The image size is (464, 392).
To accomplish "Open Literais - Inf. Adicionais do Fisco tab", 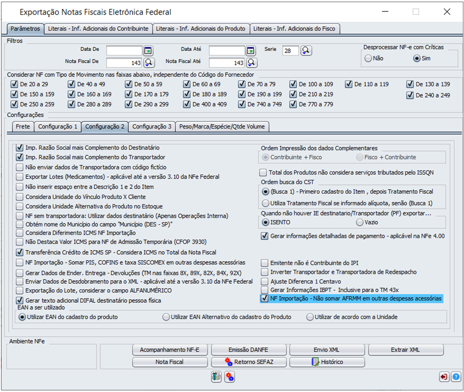I will [294, 29].
